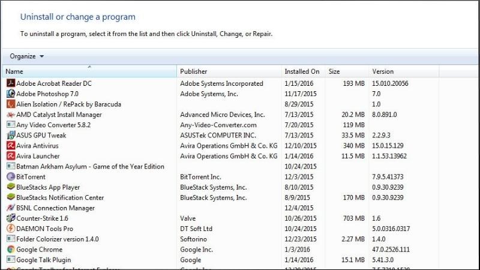This screenshot has width=480, height=270.
Task: Click the AMD Catalyst Install Manager icon
Action: pos(10,115)
